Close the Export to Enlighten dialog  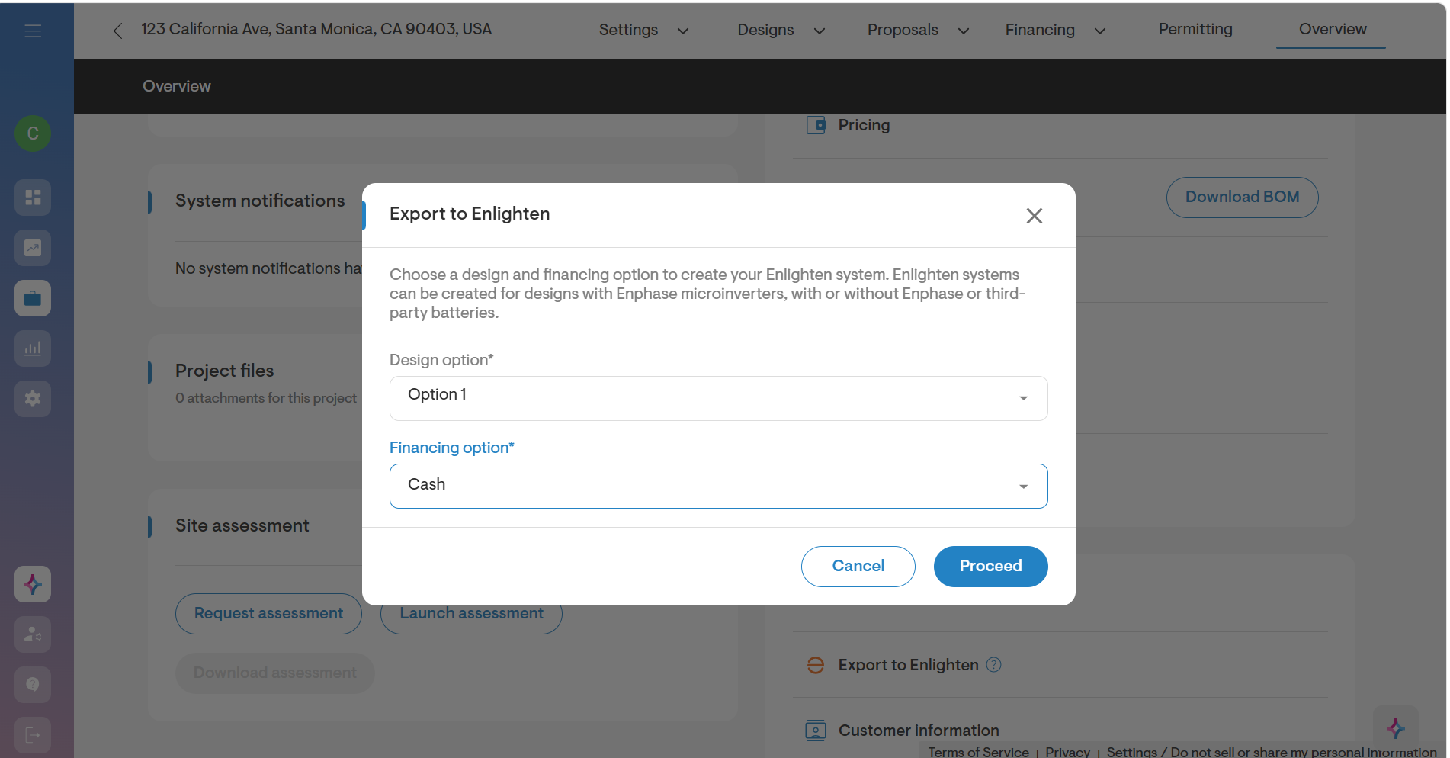(1034, 216)
